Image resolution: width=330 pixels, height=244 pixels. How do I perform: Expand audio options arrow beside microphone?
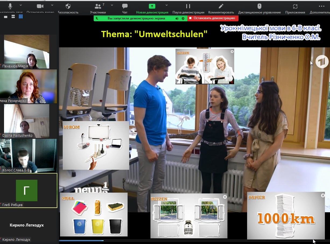21,5
